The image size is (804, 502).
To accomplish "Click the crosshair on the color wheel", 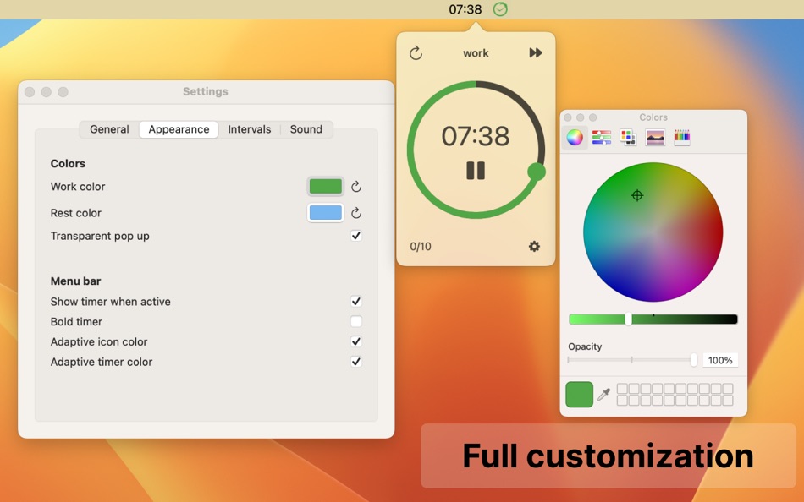I will pyautogui.click(x=636, y=195).
